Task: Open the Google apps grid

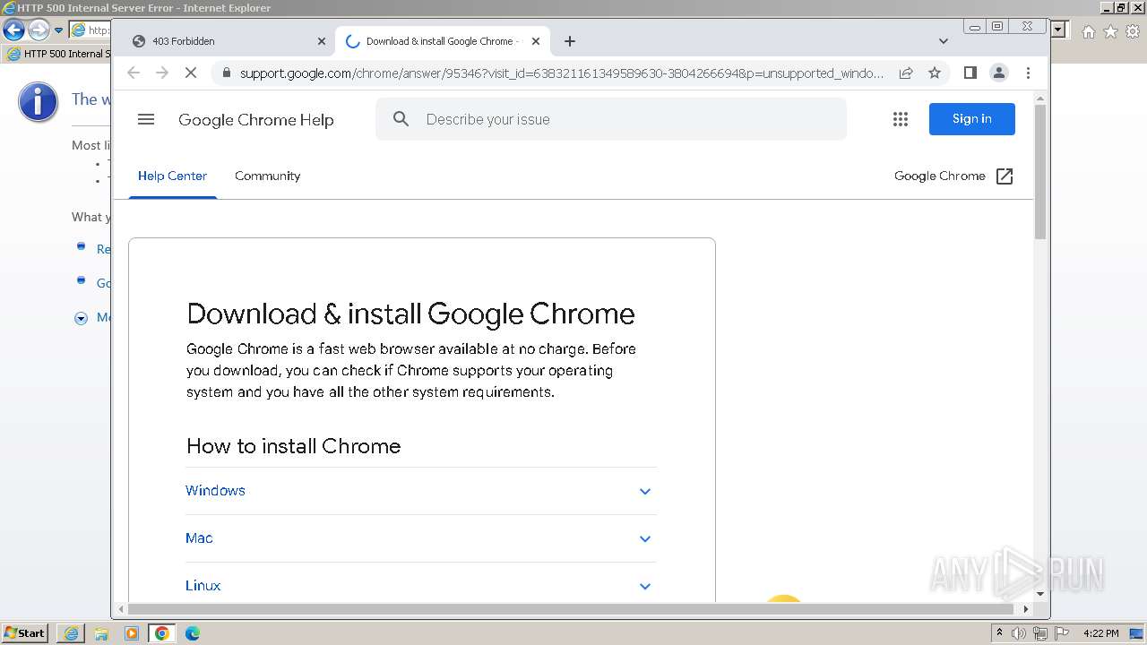Action: [901, 119]
